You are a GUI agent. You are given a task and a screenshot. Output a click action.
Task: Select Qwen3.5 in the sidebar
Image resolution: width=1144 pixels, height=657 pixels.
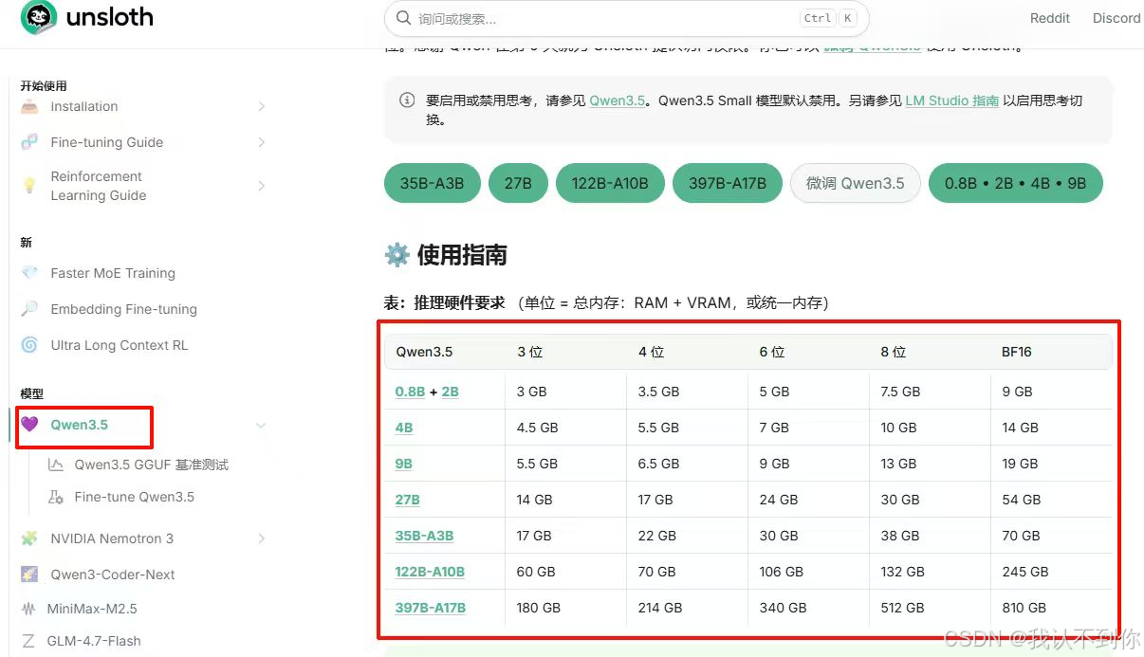(80, 425)
